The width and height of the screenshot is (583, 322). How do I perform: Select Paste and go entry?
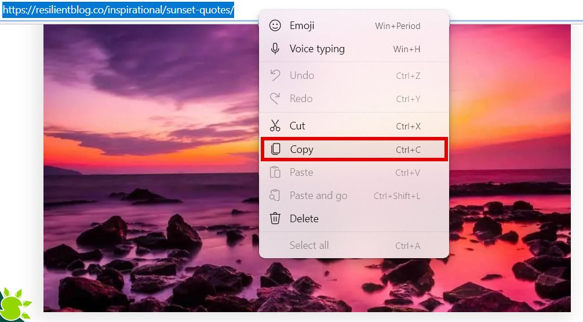click(x=354, y=196)
